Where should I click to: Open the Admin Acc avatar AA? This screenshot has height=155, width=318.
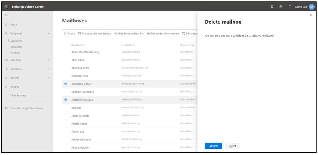[x=312, y=7]
